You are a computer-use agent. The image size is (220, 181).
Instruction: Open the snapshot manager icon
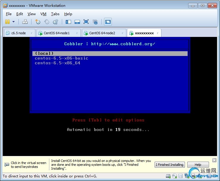56,22
